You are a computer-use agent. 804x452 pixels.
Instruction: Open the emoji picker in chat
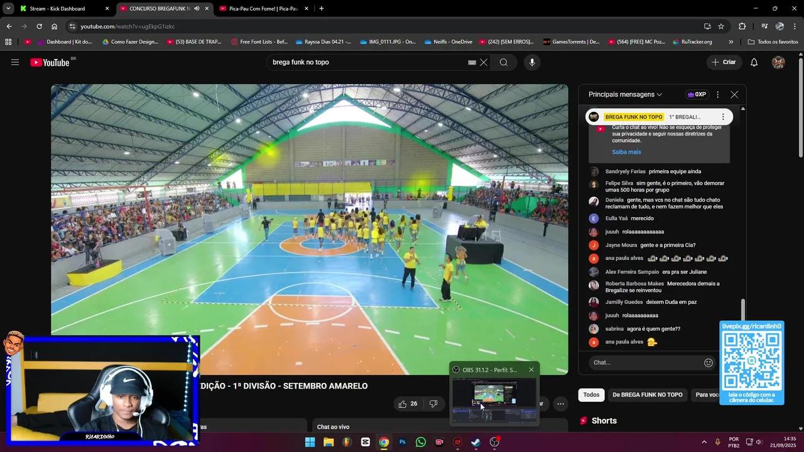point(709,362)
